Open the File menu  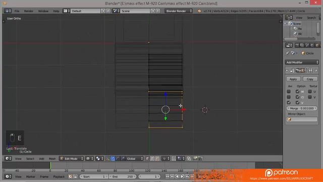click(x=17, y=11)
